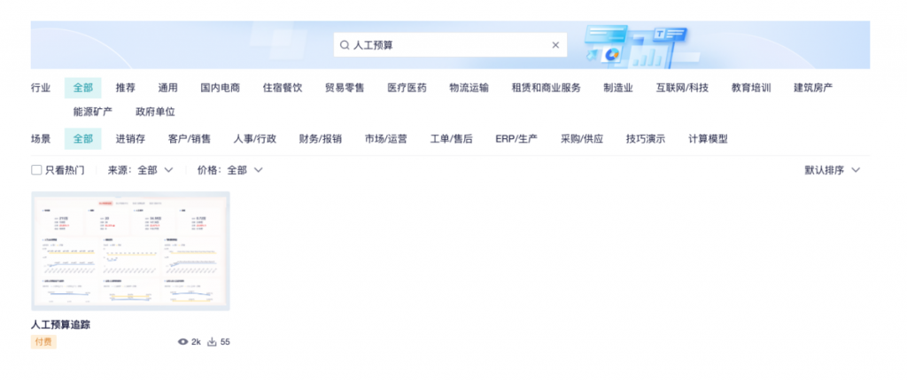Choose the 互联网/科技 industry filter
907x381 pixels.
[682, 88]
